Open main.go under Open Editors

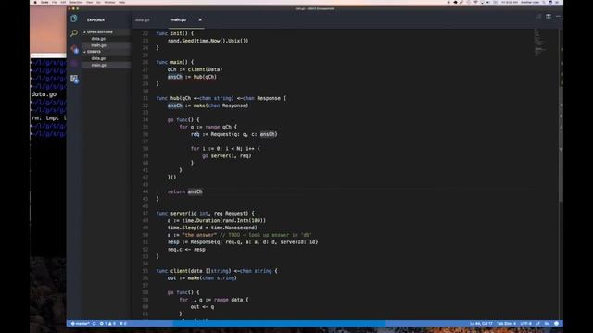coord(98,45)
